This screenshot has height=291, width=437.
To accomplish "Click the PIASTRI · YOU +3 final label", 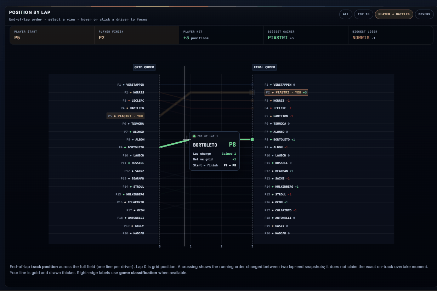I will point(286,92).
